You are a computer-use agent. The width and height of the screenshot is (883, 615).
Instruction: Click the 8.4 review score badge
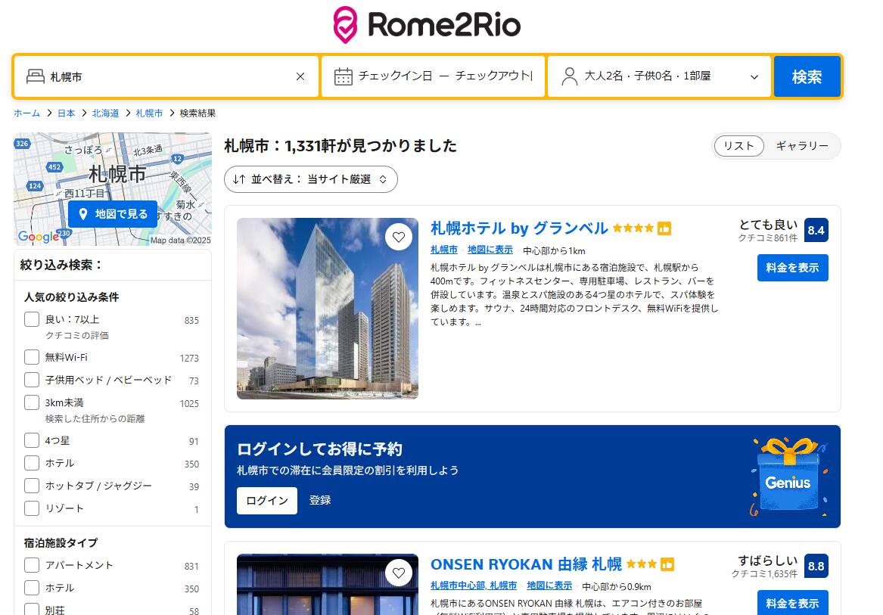coord(816,230)
